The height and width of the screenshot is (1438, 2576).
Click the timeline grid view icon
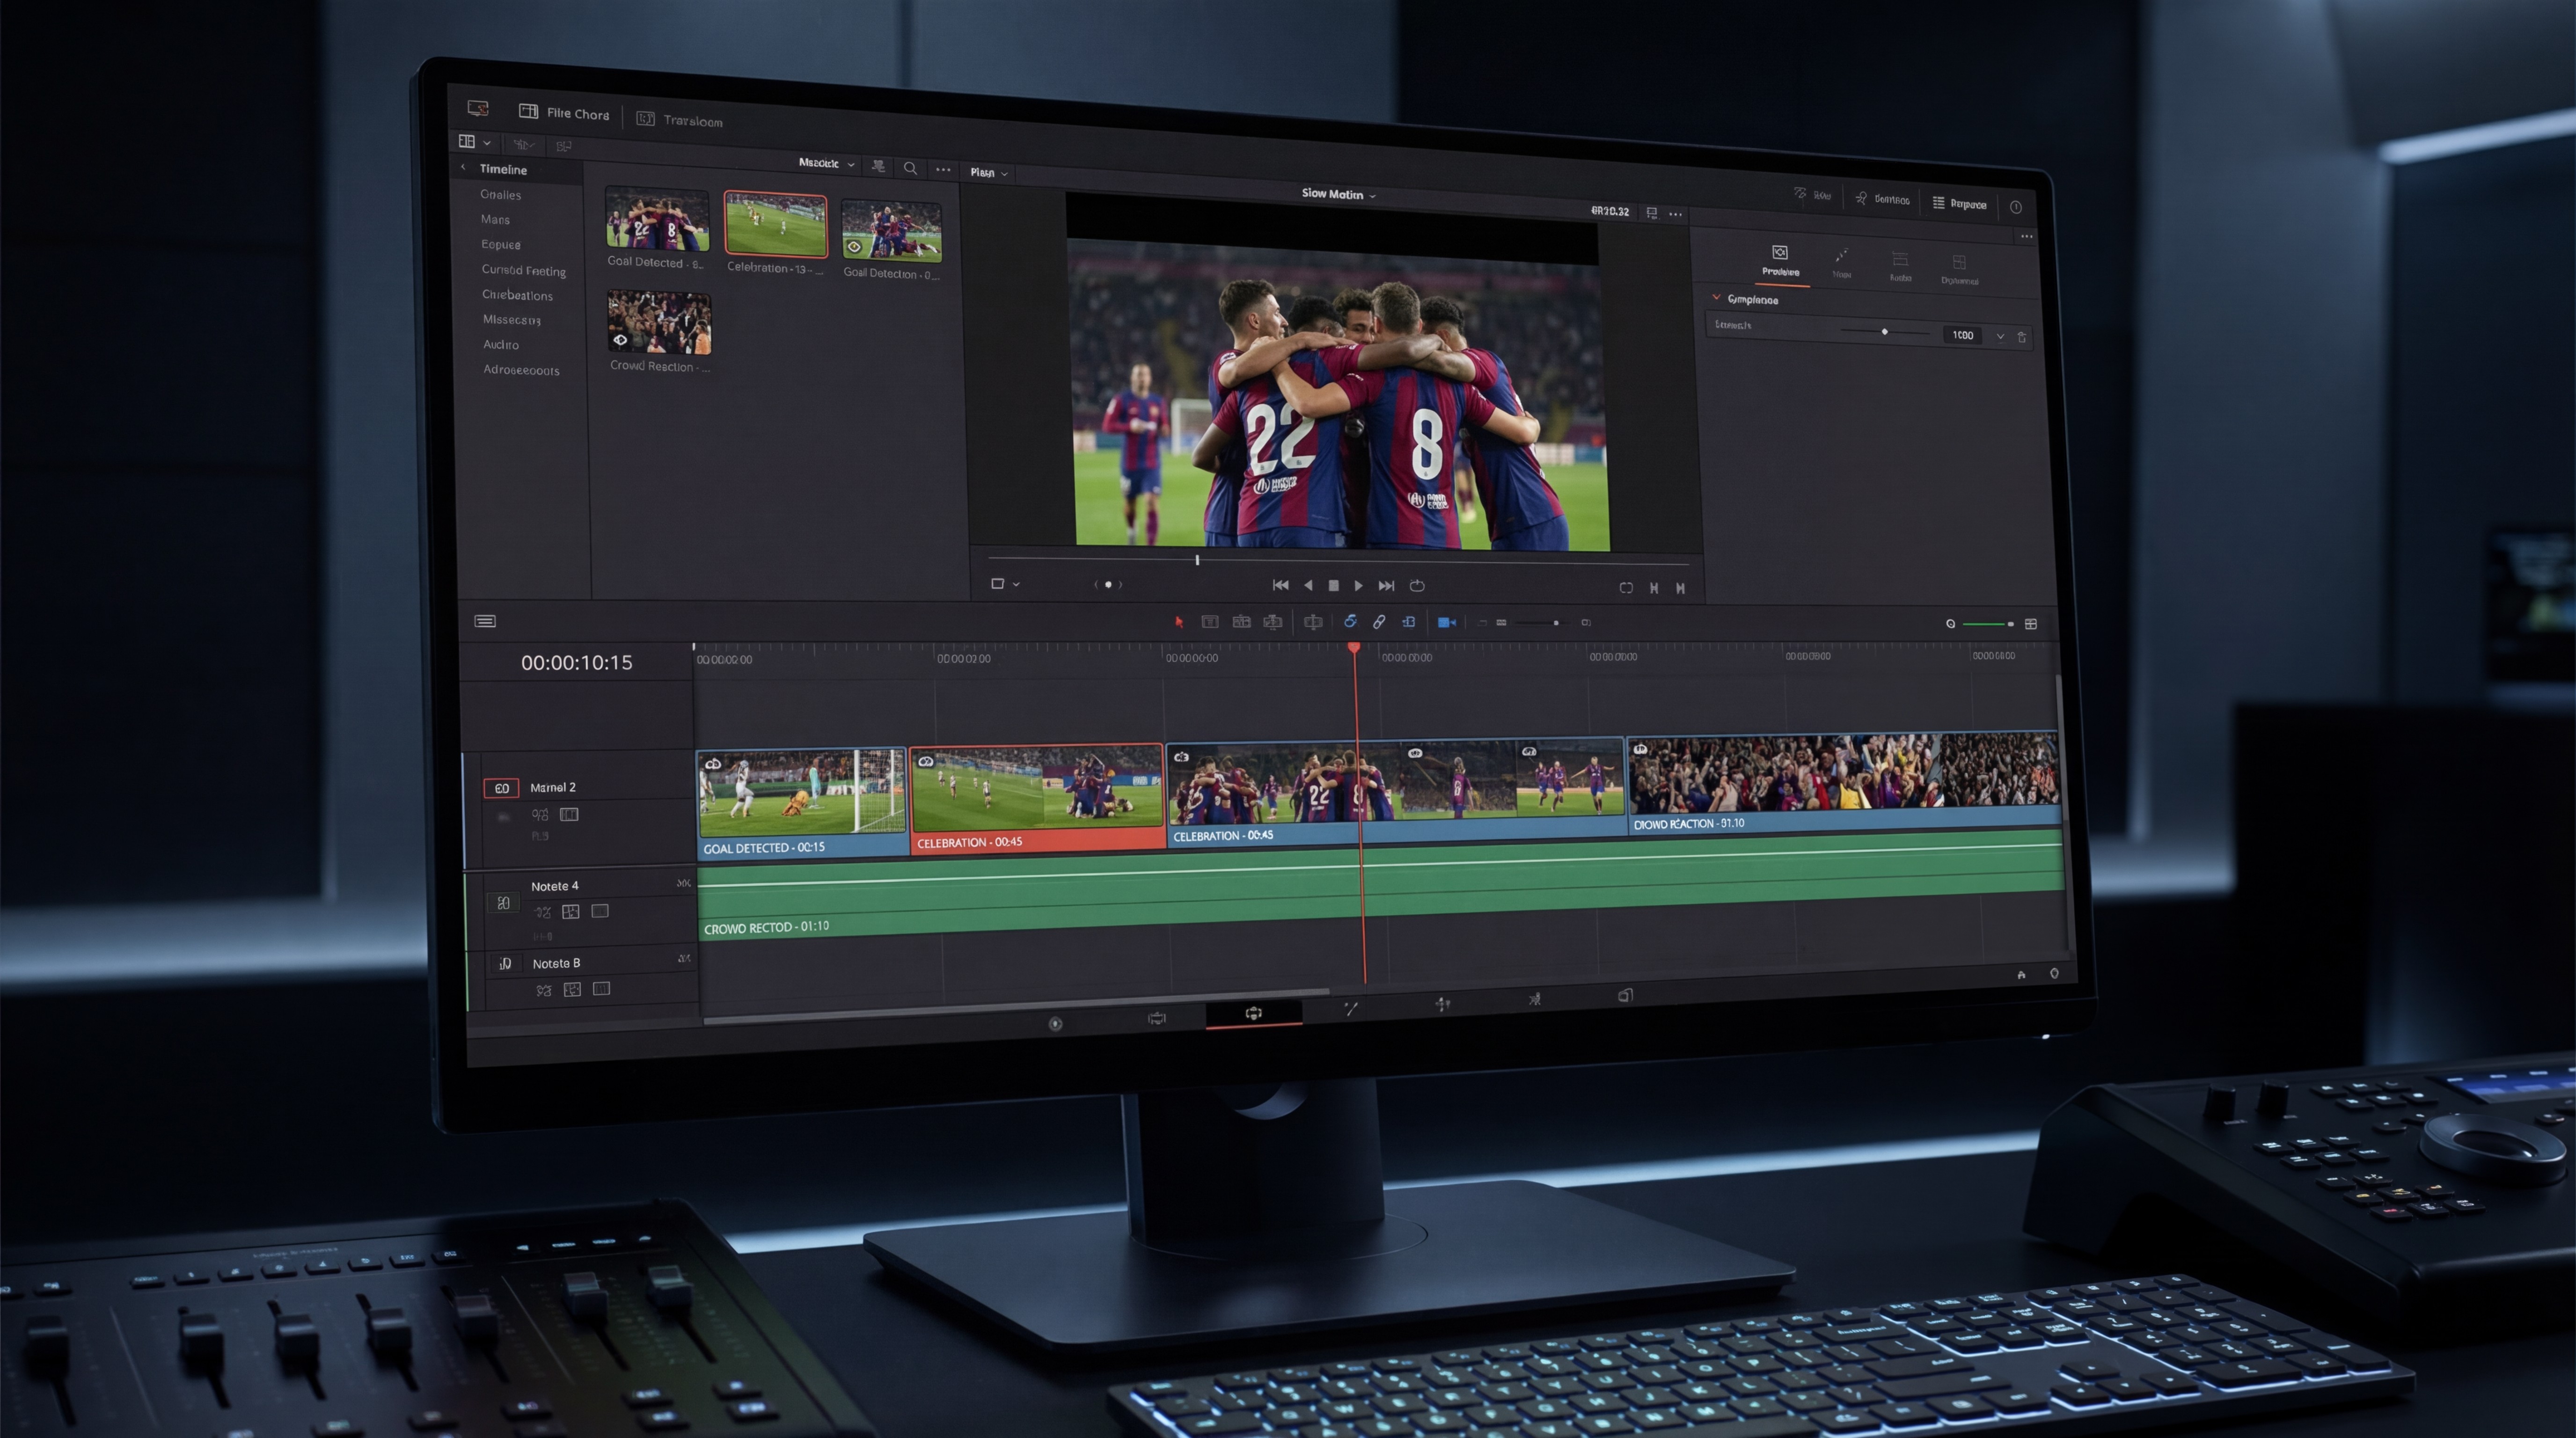click(2031, 624)
